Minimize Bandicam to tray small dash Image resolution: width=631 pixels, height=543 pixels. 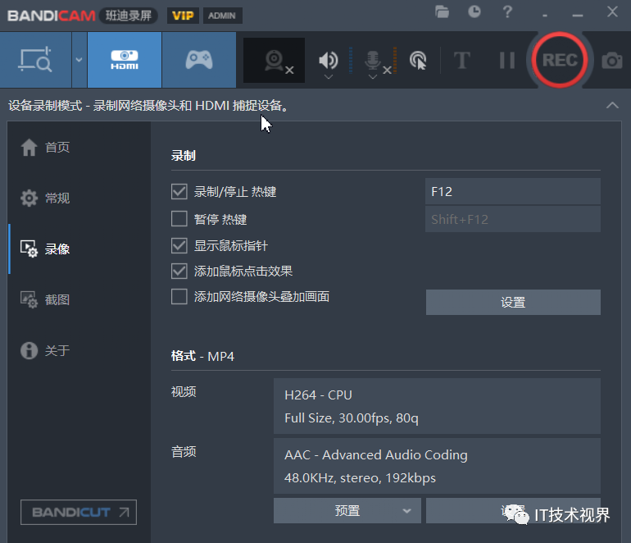[x=545, y=16]
